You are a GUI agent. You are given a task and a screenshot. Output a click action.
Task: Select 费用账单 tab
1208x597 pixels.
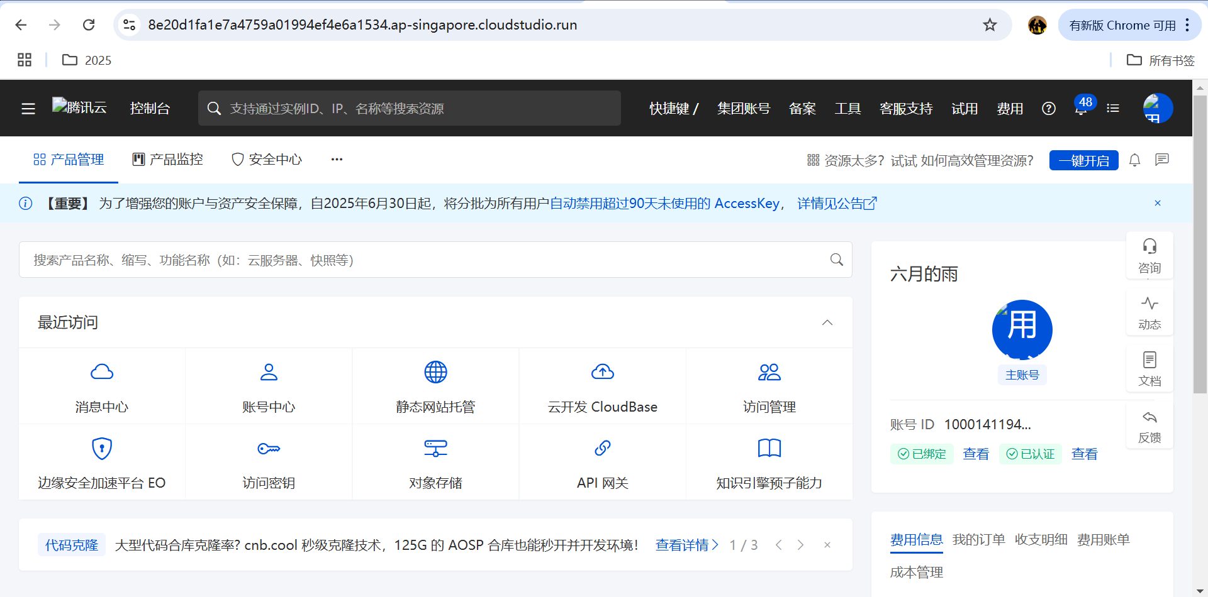pyautogui.click(x=1103, y=539)
